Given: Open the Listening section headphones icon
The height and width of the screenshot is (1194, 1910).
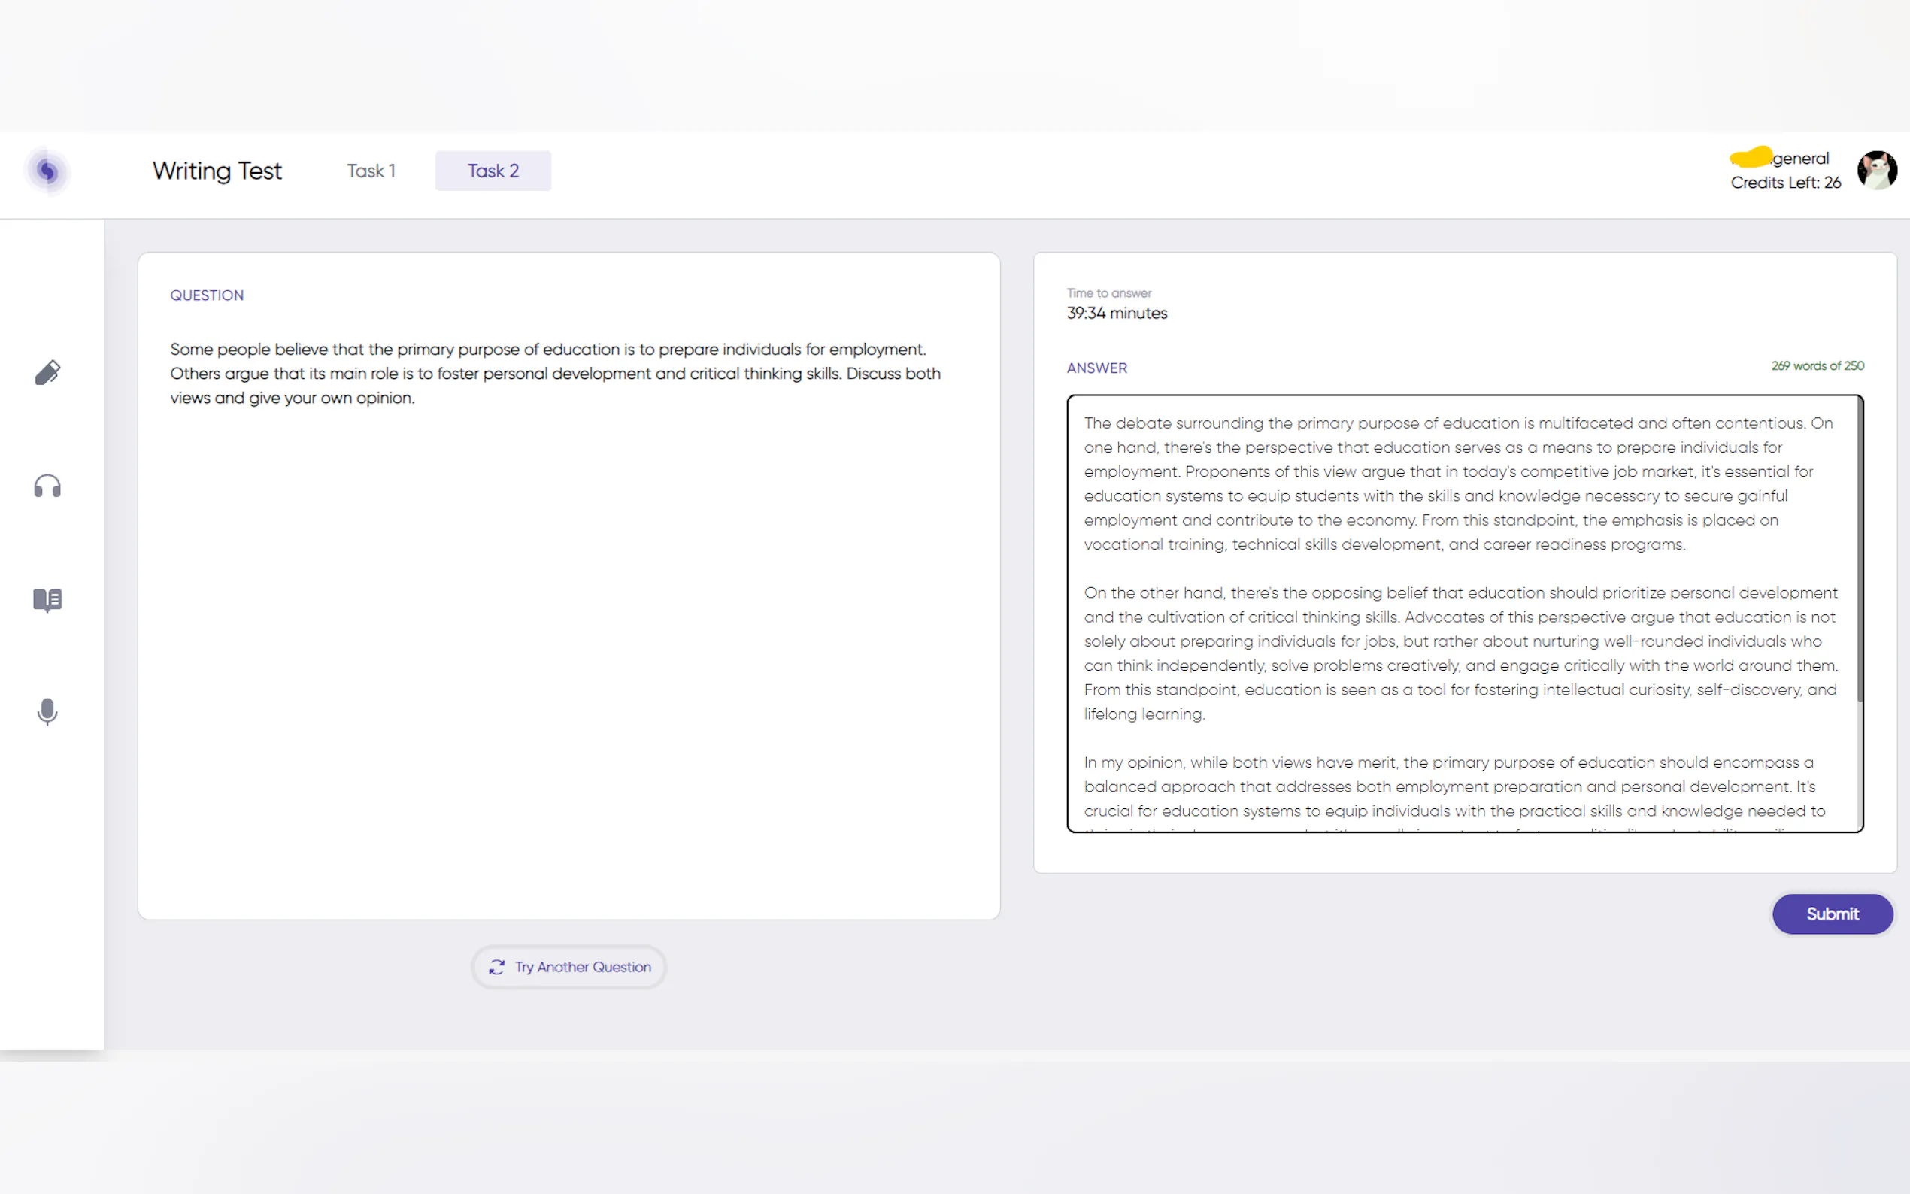Looking at the screenshot, I should [47, 486].
